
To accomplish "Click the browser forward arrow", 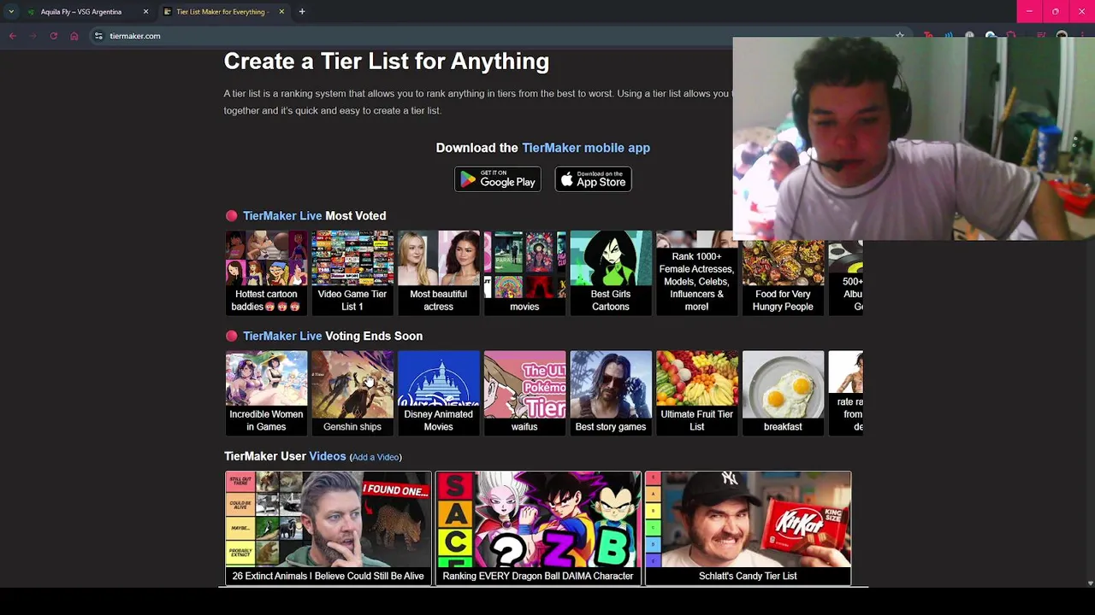I will point(33,36).
